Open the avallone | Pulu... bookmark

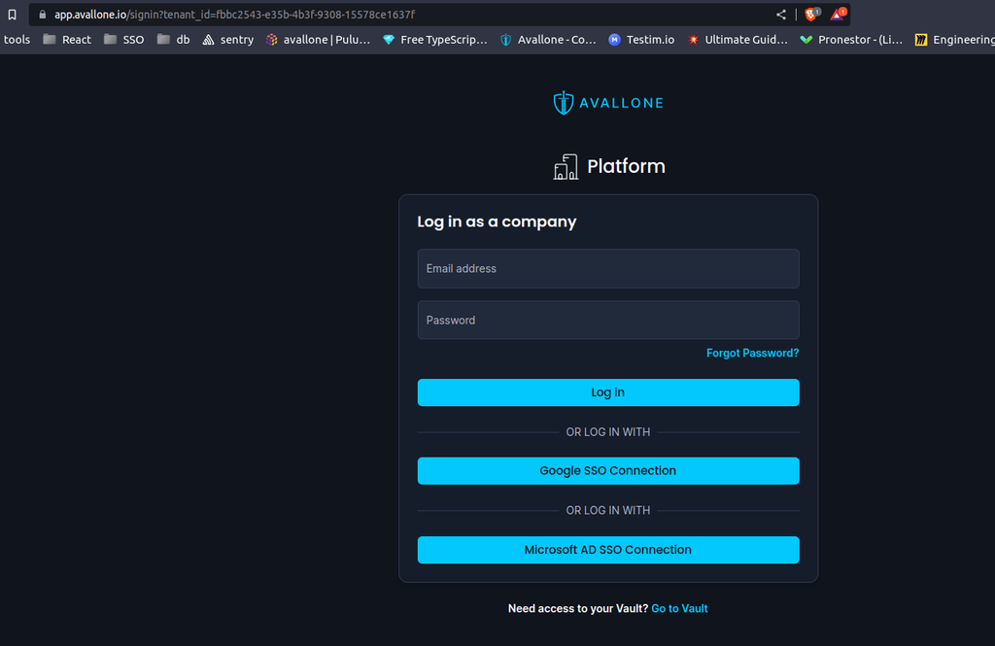(318, 40)
